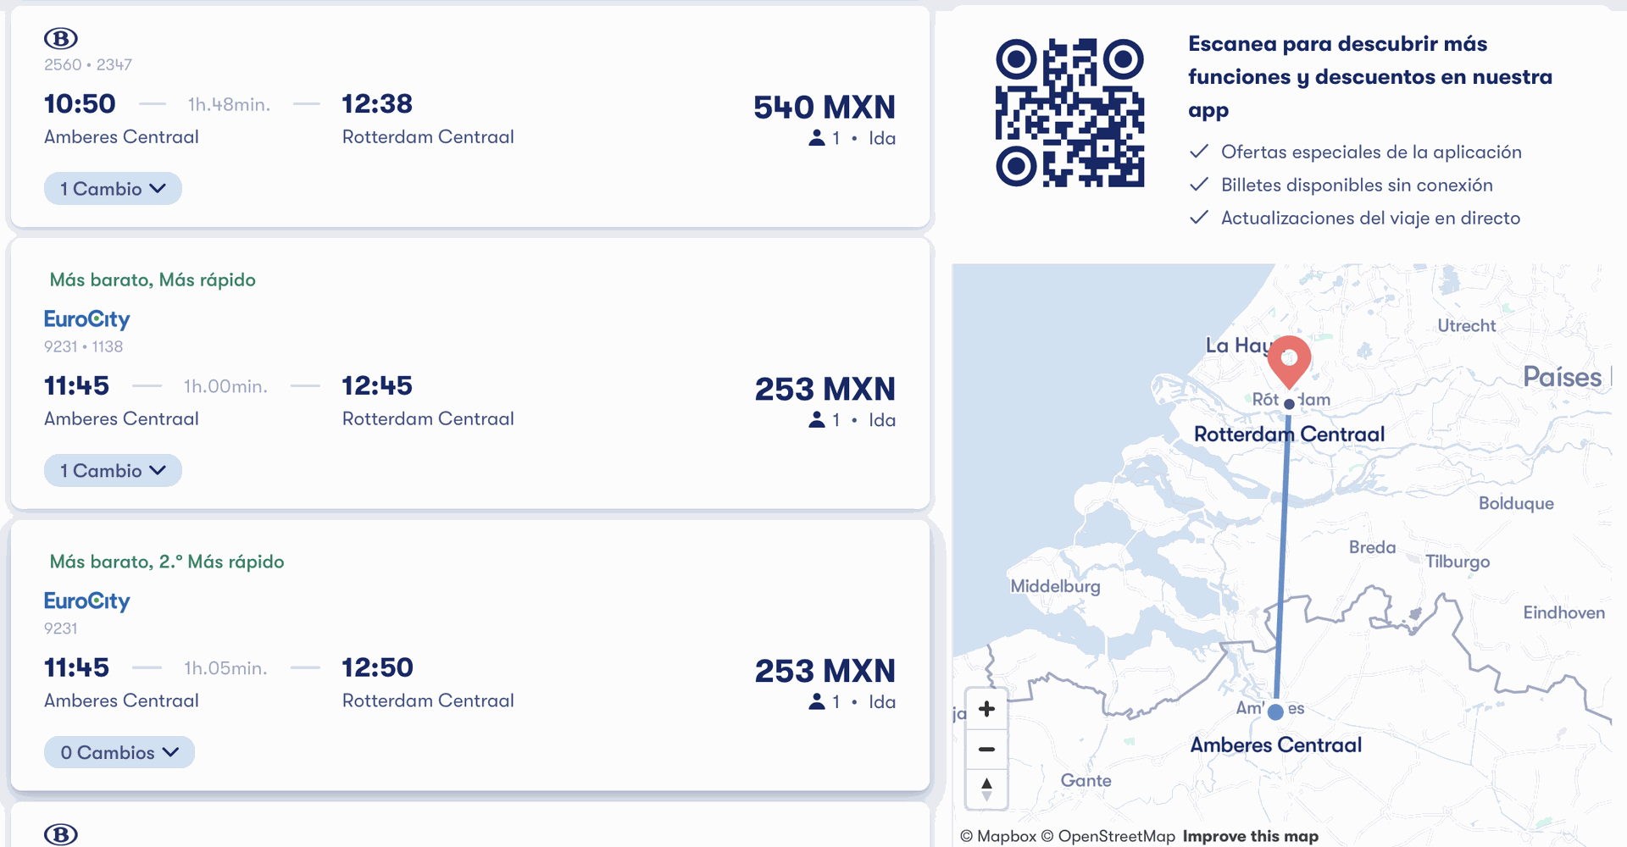Open the Improve this map link
Screen dimensions: 1627x847
(x=1251, y=837)
